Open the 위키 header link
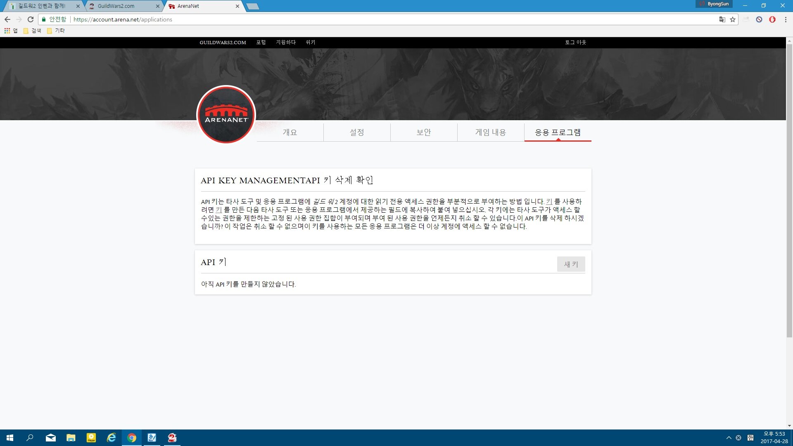This screenshot has width=793, height=446. pos(311,43)
